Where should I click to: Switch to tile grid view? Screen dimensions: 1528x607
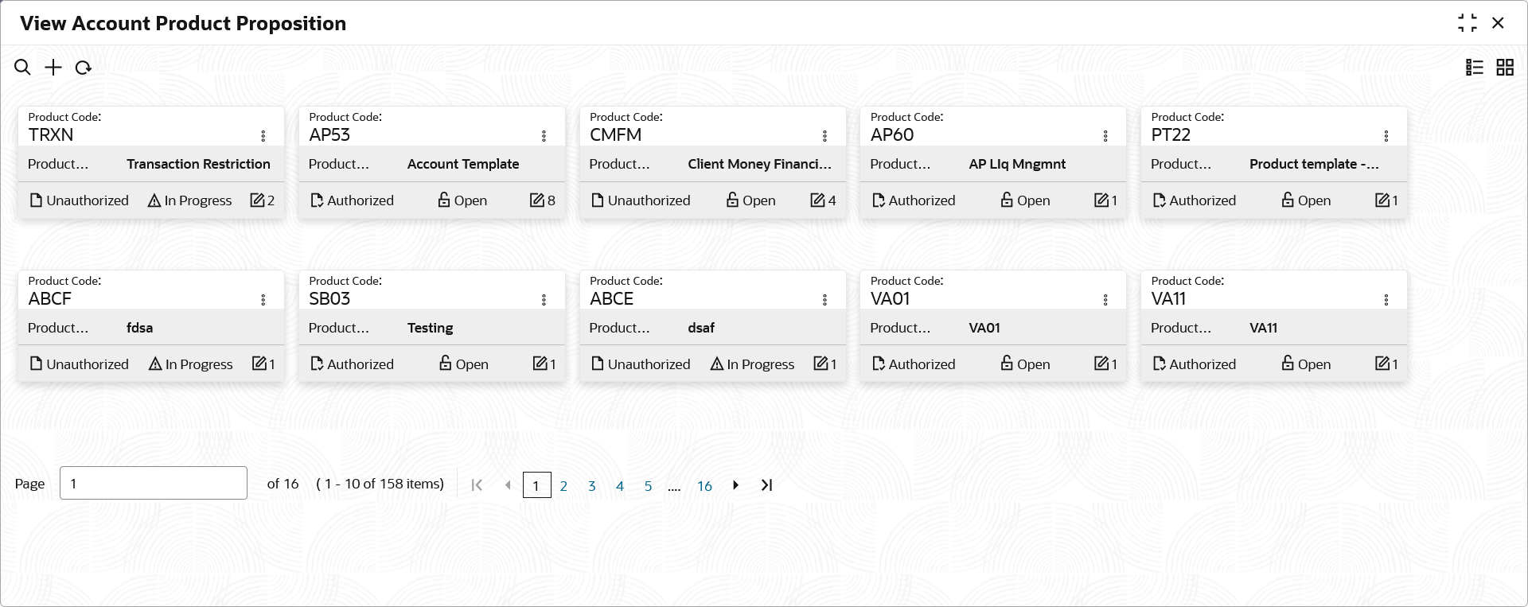[x=1505, y=68]
